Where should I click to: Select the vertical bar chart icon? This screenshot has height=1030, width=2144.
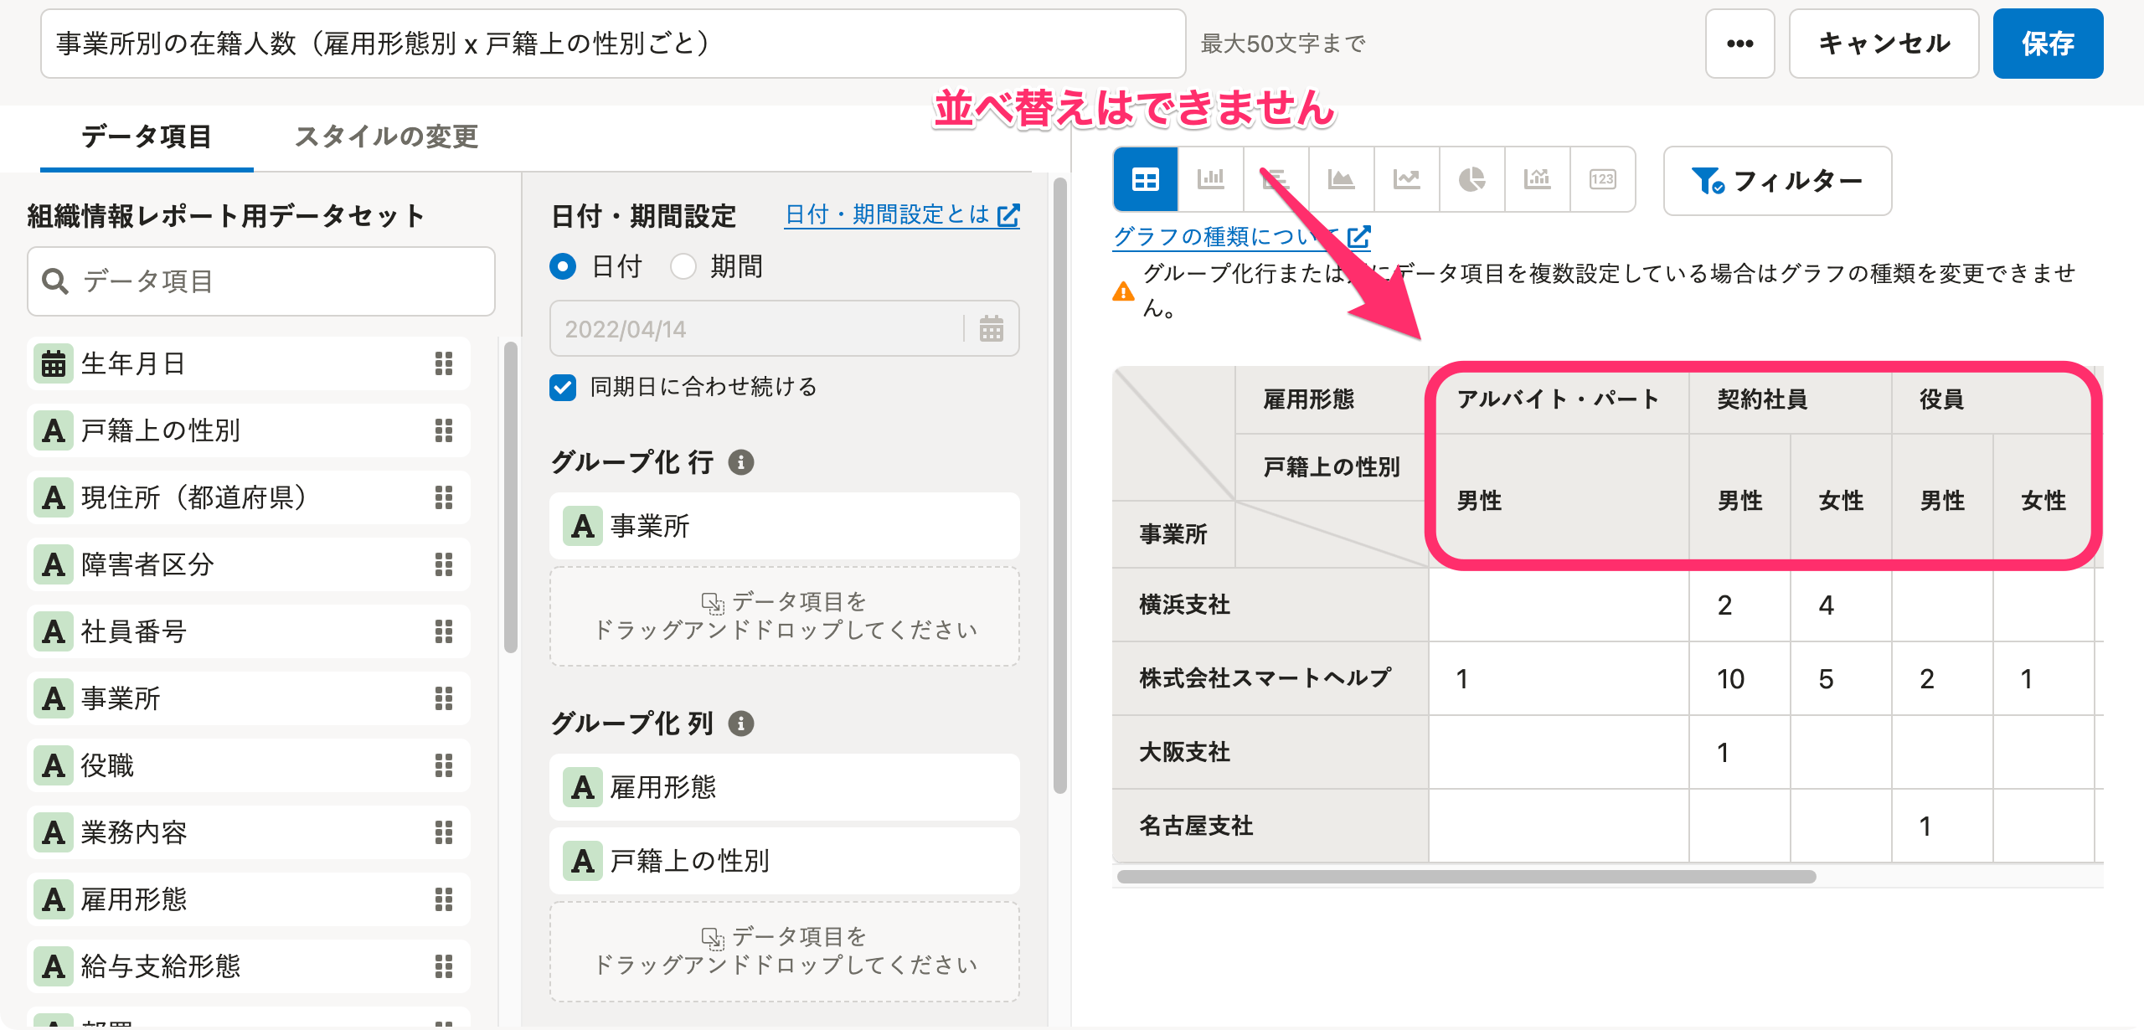click(x=1210, y=179)
